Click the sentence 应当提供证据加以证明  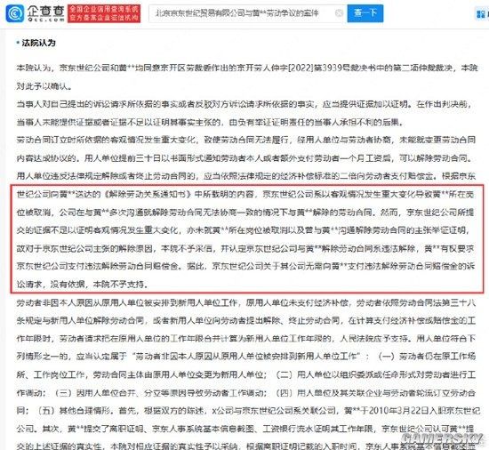(365, 104)
